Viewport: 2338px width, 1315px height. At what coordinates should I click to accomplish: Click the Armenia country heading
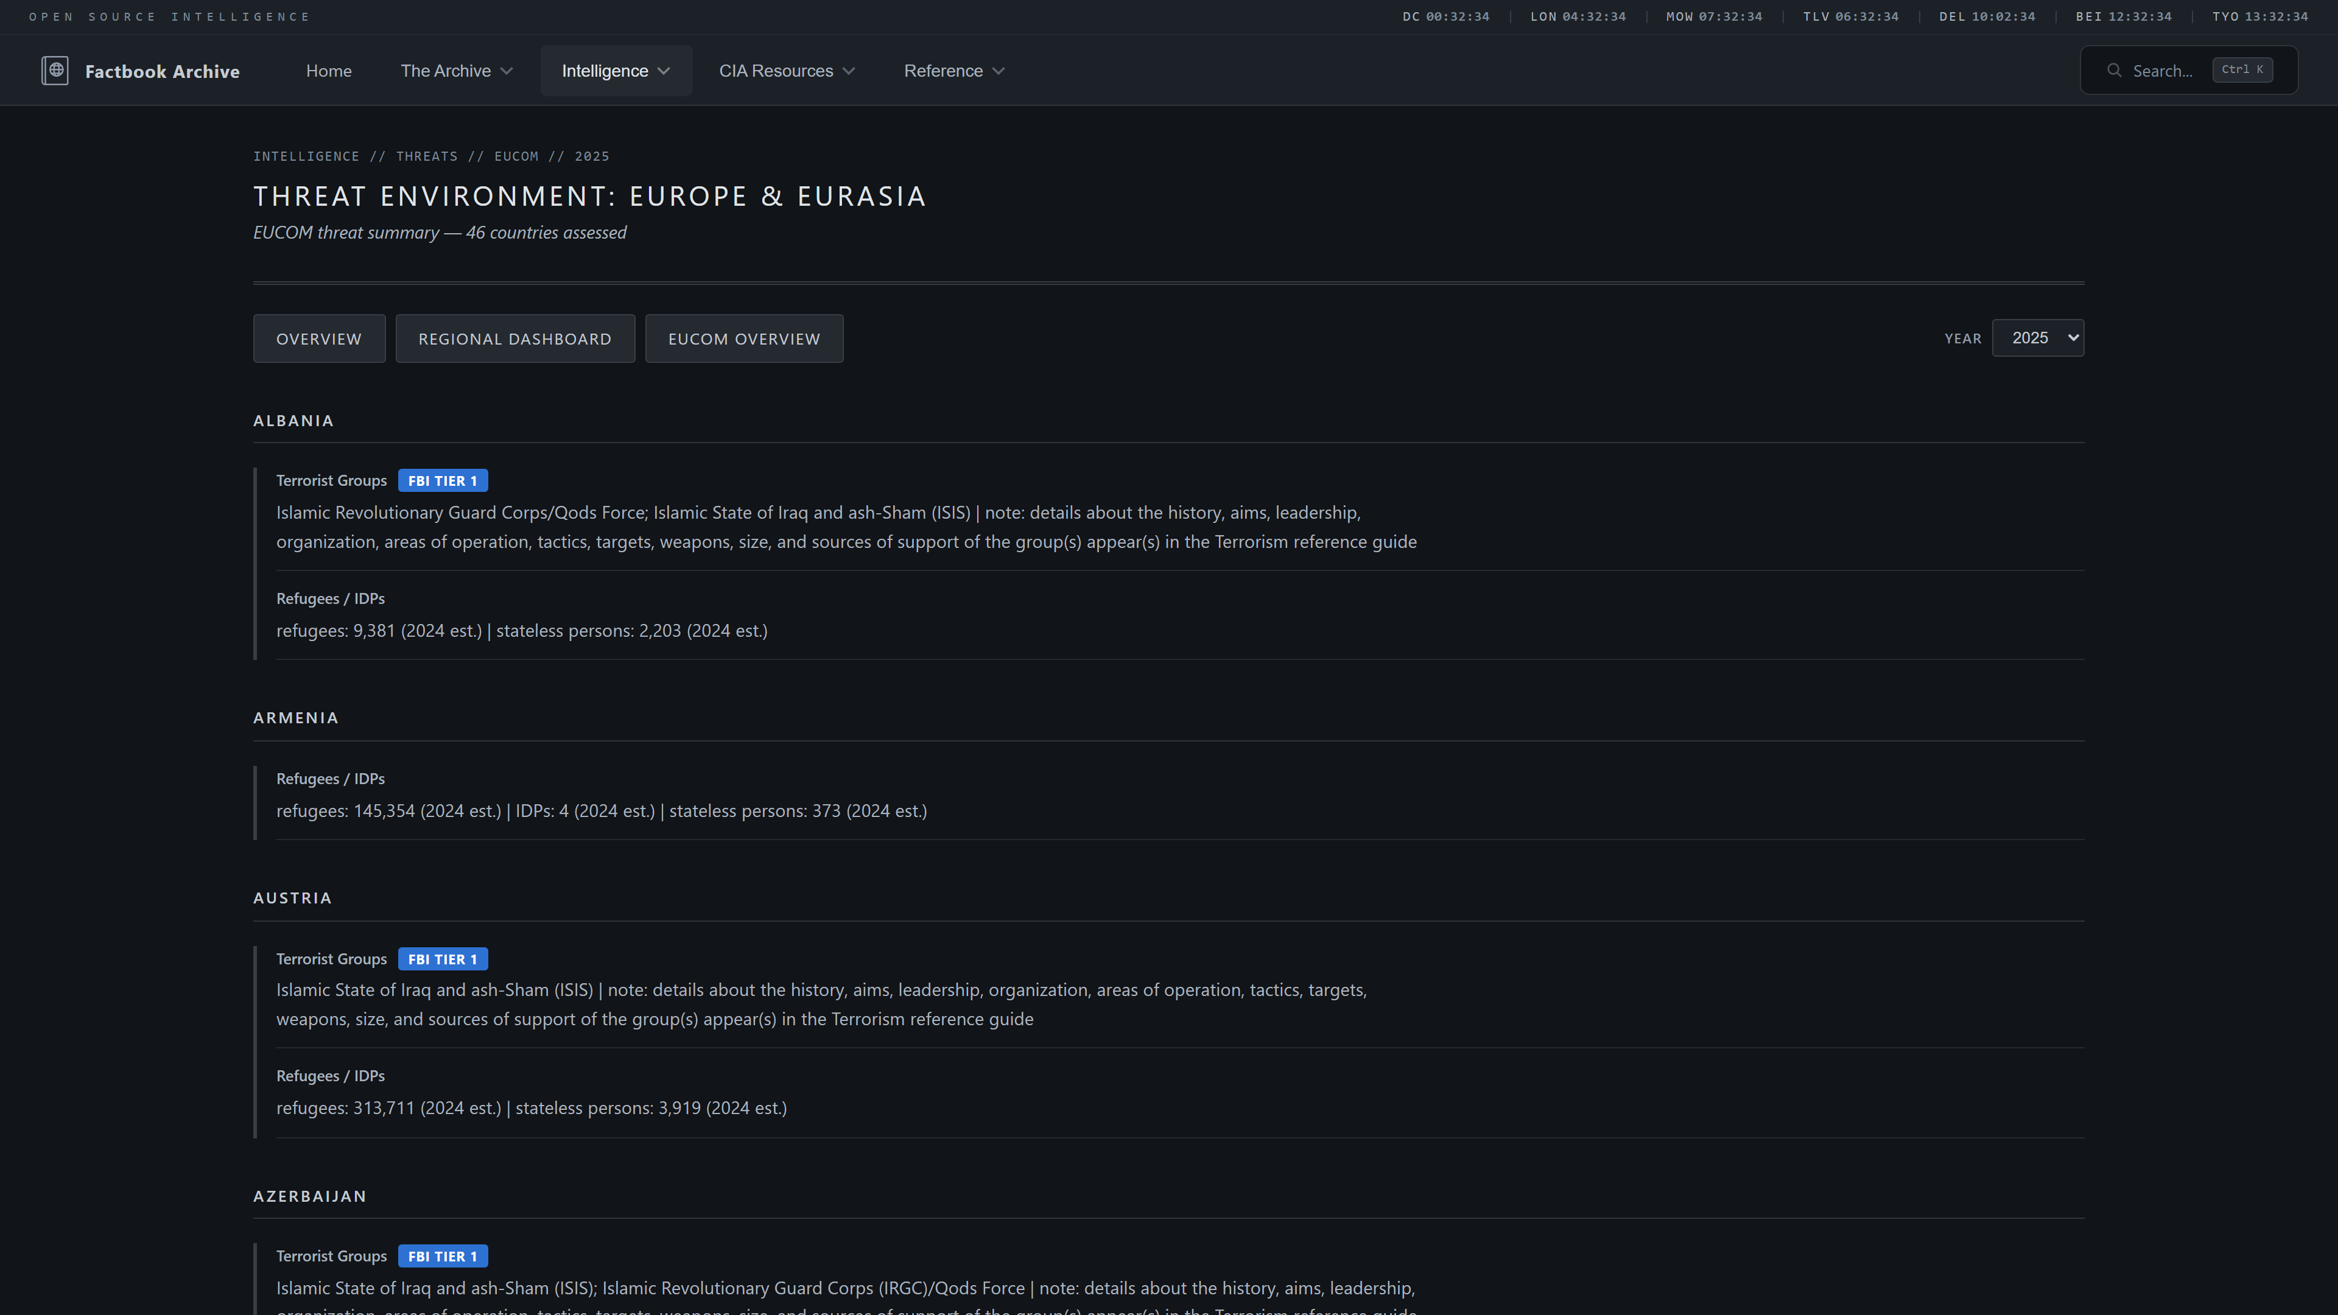pyautogui.click(x=296, y=718)
